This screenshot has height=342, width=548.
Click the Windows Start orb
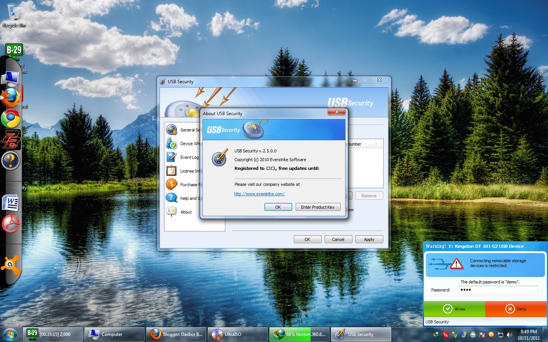pyautogui.click(x=10, y=335)
